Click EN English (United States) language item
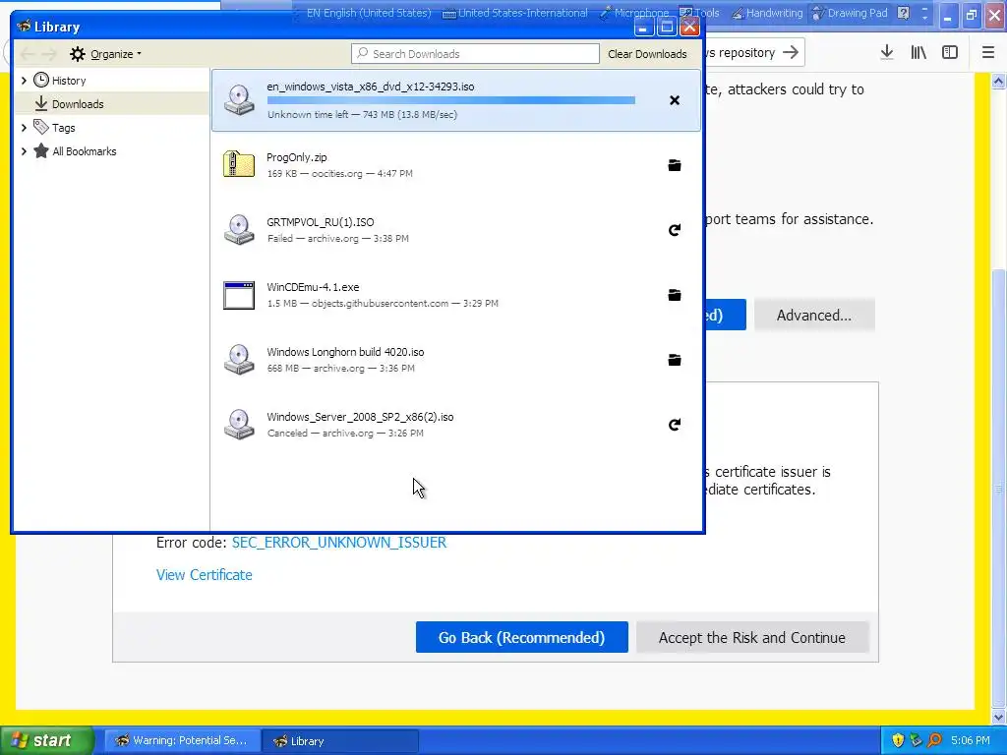The image size is (1007, 755). tap(370, 13)
